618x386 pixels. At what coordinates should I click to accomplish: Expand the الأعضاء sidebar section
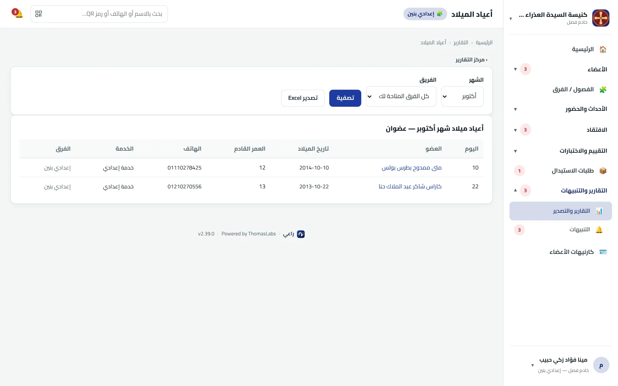tap(561, 69)
